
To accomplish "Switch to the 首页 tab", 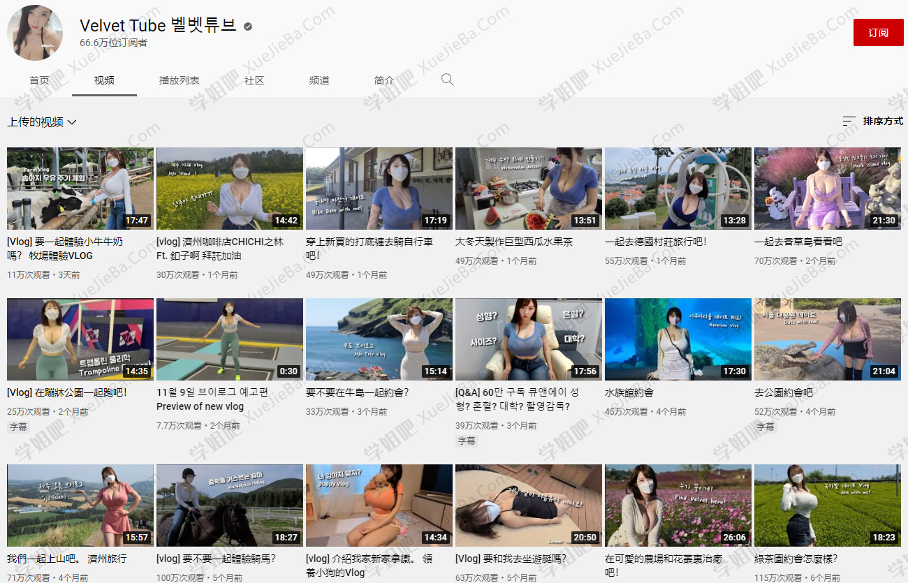I will pyautogui.click(x=39, y=80).
